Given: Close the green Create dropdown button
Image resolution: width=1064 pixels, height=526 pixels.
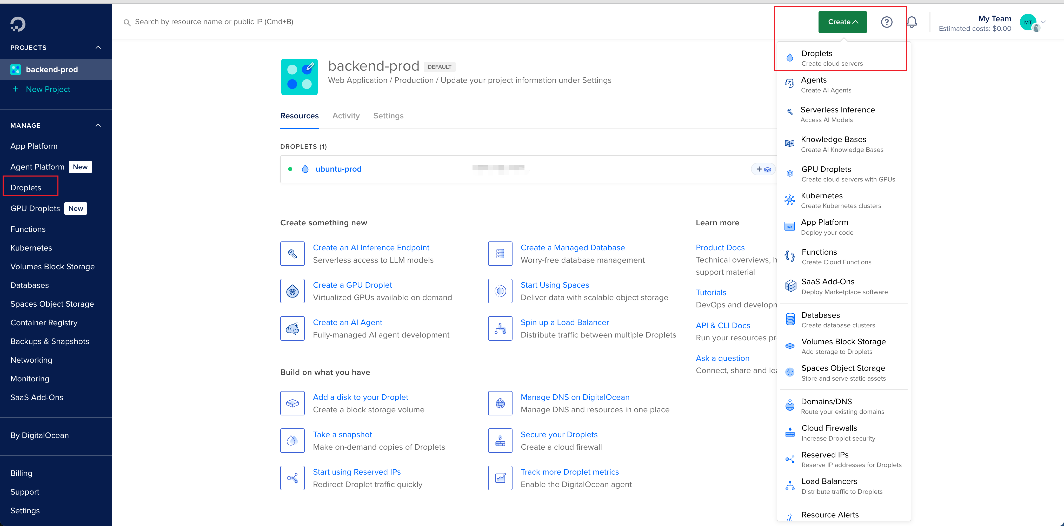Looking at the screenshot, I should [842, 22].
